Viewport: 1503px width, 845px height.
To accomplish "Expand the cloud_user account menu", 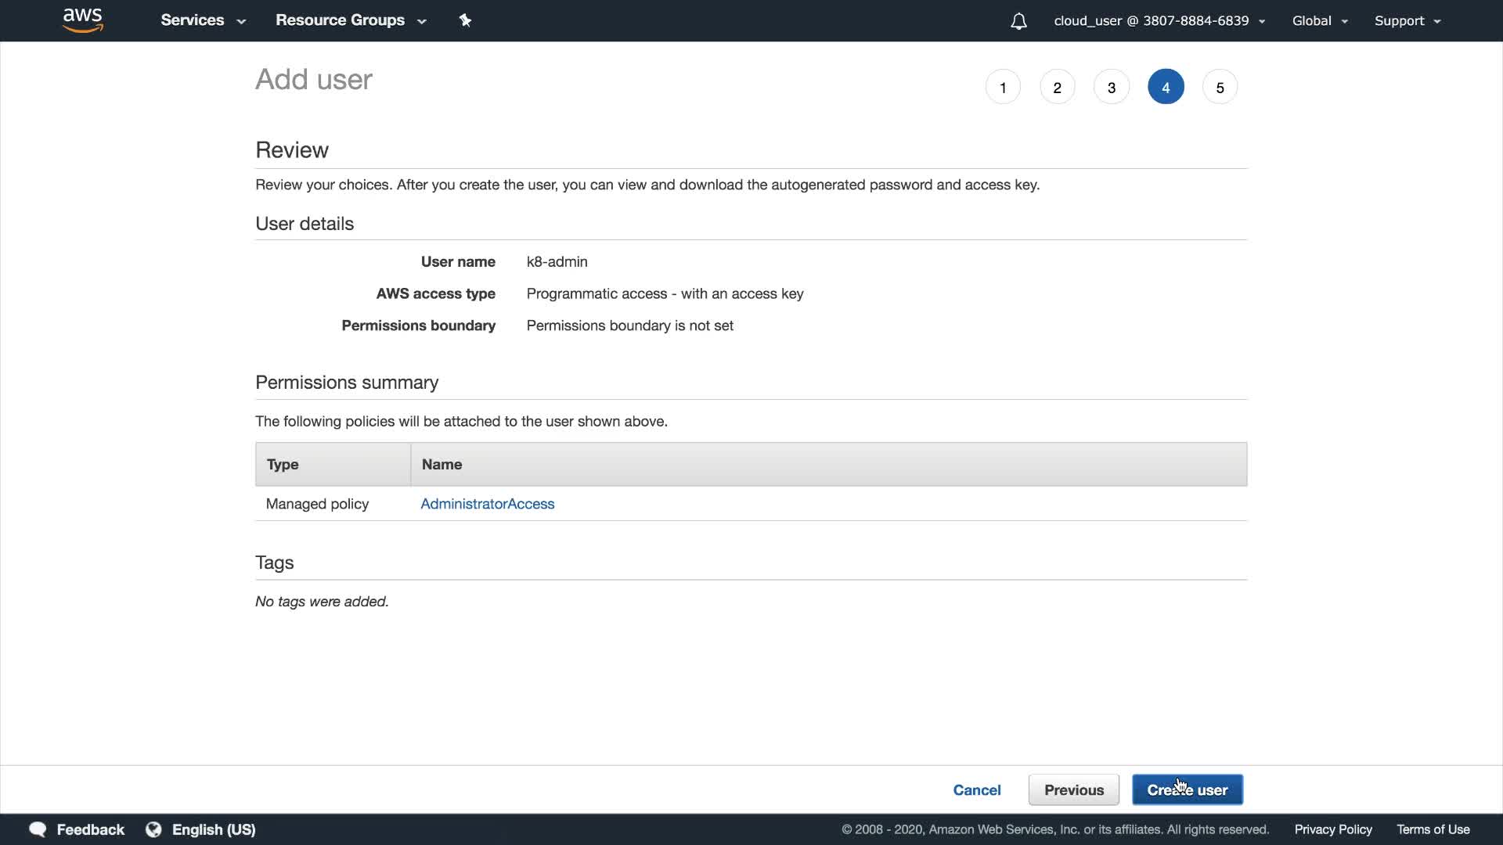I will pyautogui.click(x=1159, y=21).
